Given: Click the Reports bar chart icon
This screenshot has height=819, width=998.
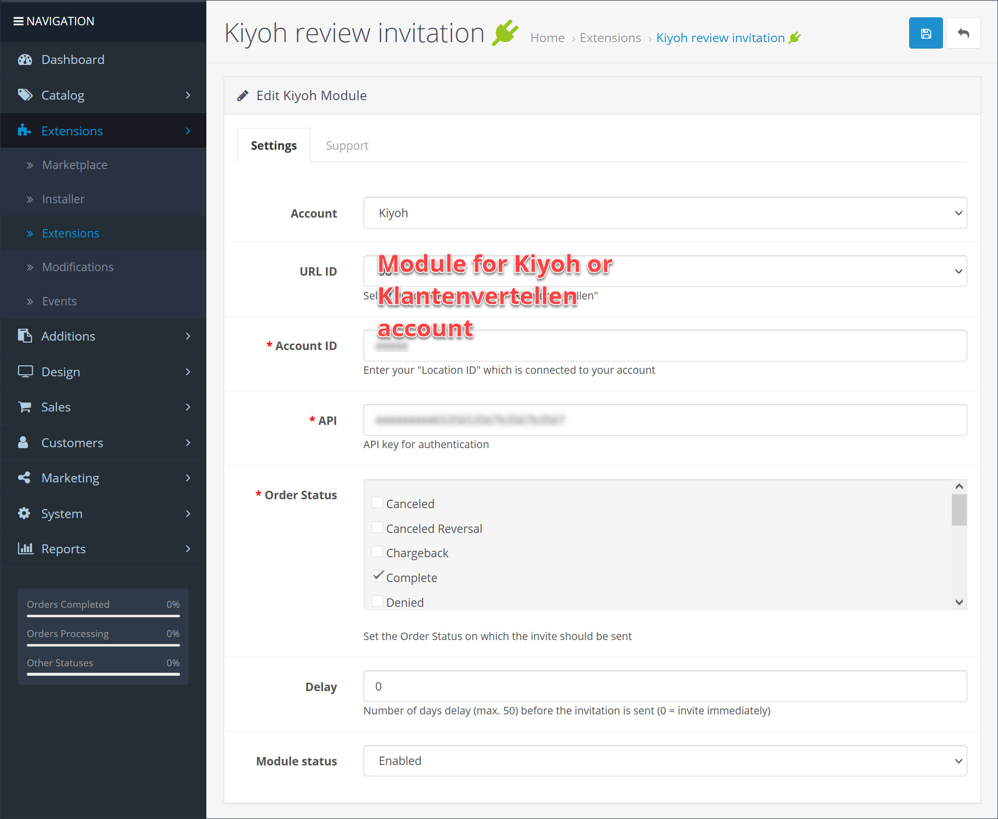Looking at the screenshot, I should tap(25, 548).
